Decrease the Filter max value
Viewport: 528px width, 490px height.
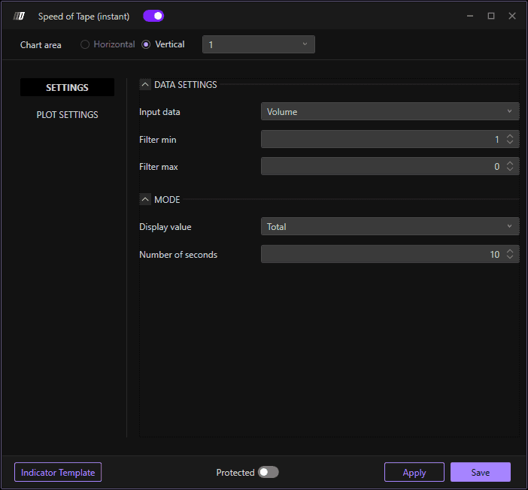pyautogui.click(x=510, y=169)
